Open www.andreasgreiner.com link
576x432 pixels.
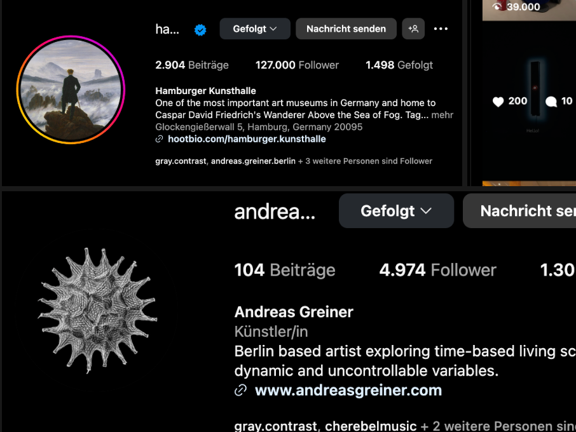pyautogui.click(x=348, y=390)
